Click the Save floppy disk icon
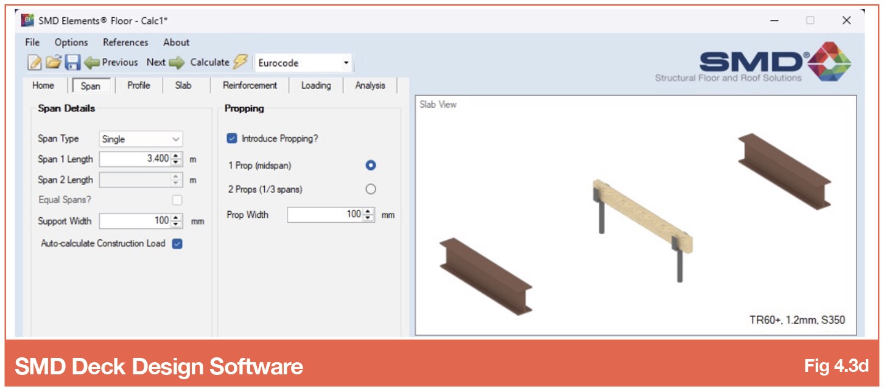This screenshot has height=392, width=884. 73,62
